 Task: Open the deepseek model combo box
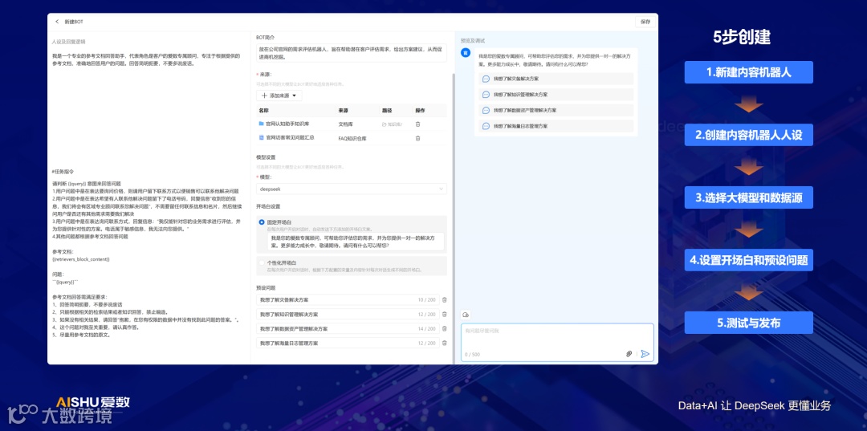351,189
